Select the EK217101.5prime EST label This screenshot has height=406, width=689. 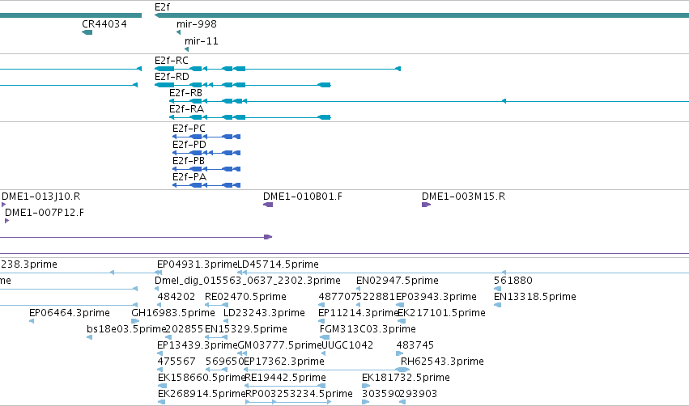point(441,313)
